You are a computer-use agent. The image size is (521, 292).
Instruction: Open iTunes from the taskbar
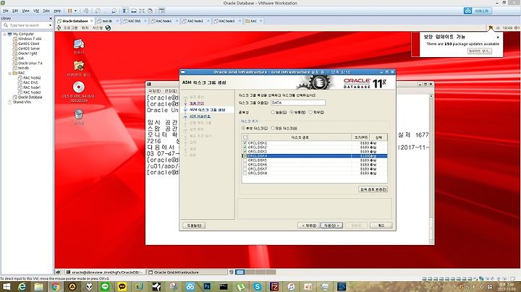[x=291, y=286]
